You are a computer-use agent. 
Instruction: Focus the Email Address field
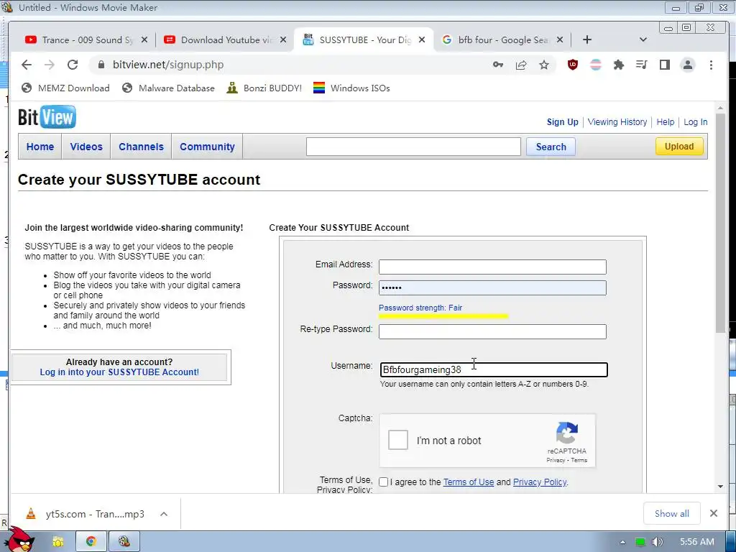(x=492, y=267)
